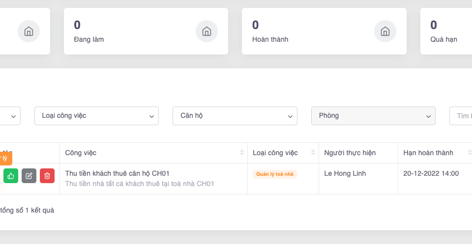
Task: Open the Loại công việc filter dropdown
Action: 96,116
